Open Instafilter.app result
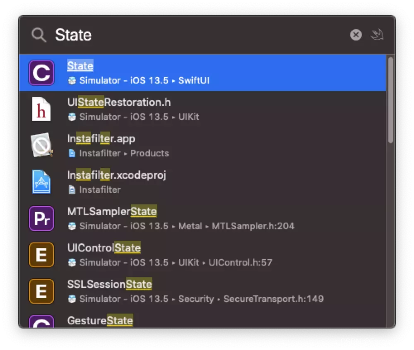 coord(202,146)
